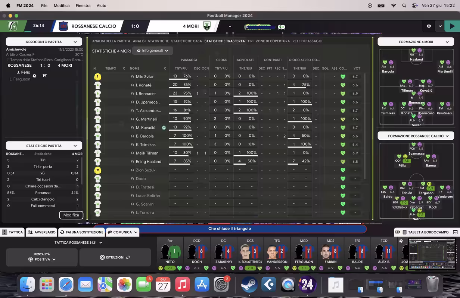The height and width of the screenshot is (298, 460).
Task: Expand the Resoconto Partita panel dropdown
Action: [44, 42]
